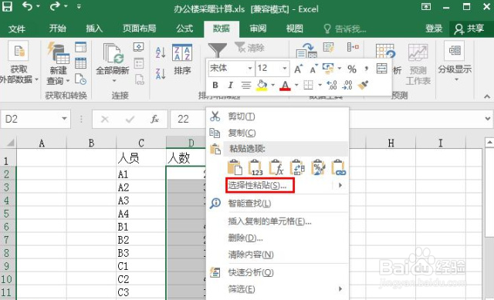Open font size 12 dropdown
Image resolution: width=494 pixels, height=300 pixels.
pyautogui.click(x=285, y=68)
